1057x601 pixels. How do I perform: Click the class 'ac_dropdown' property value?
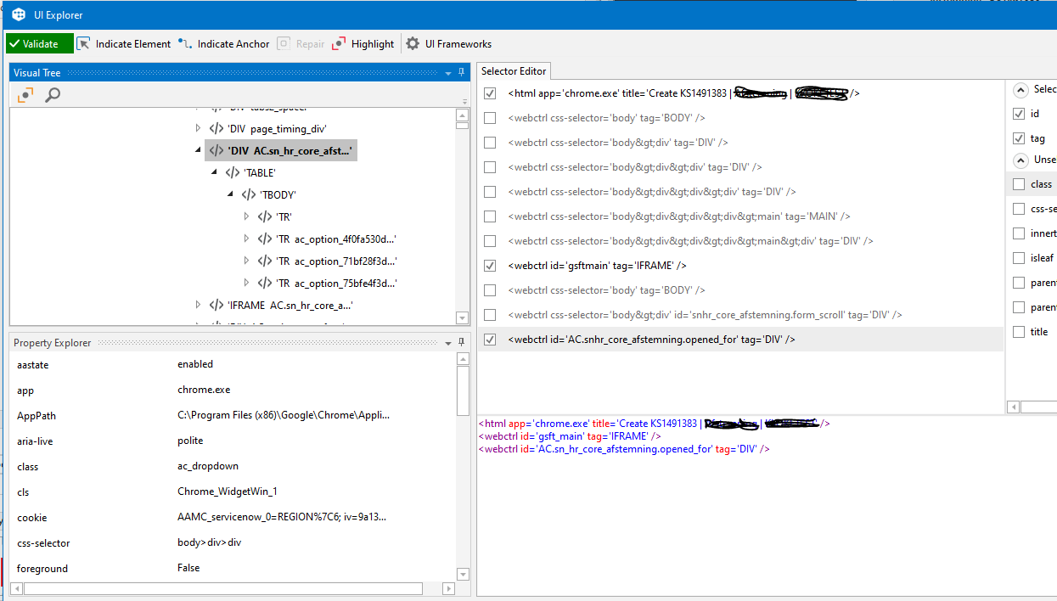coord(208,466)
